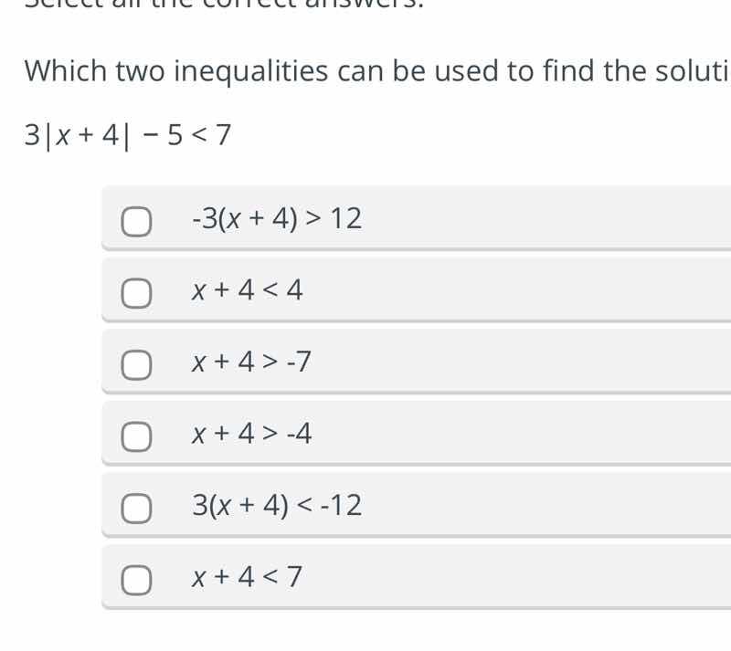The image size is (731, 651).
Task: Select the checkbox beside x + 4 > -7
Action: (137, 363)
